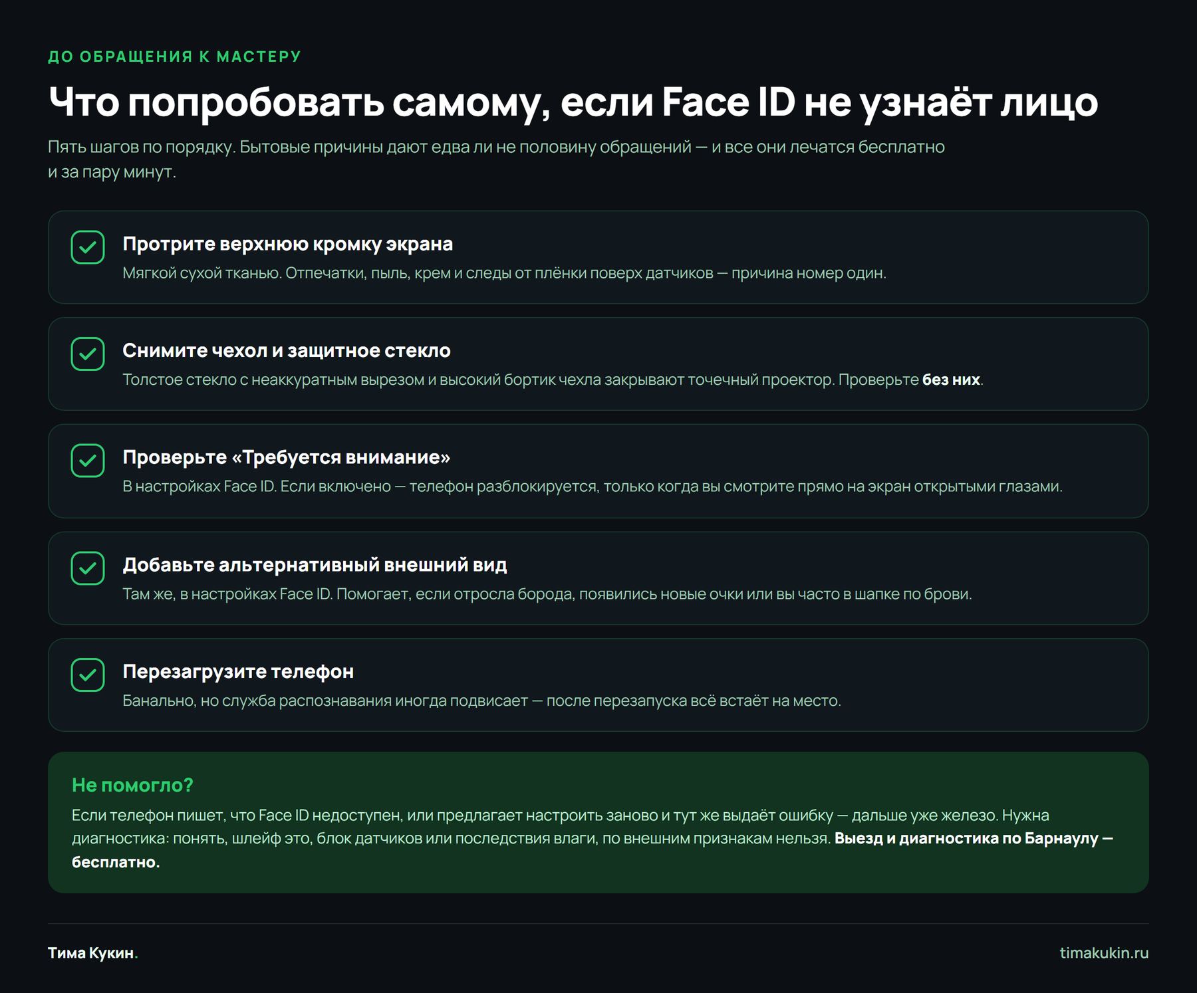Click the description starting «В настройках Face ID. Если включено»
The height and width of the screenshot is (993, 1197).
click(593, 487)
